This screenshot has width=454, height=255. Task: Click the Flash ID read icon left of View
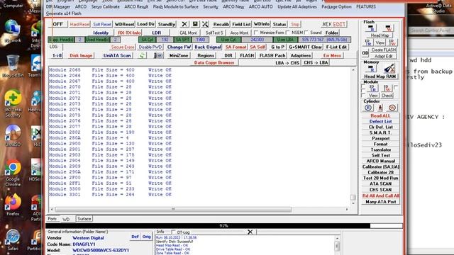pyautogui.click(x=368, y=42)
